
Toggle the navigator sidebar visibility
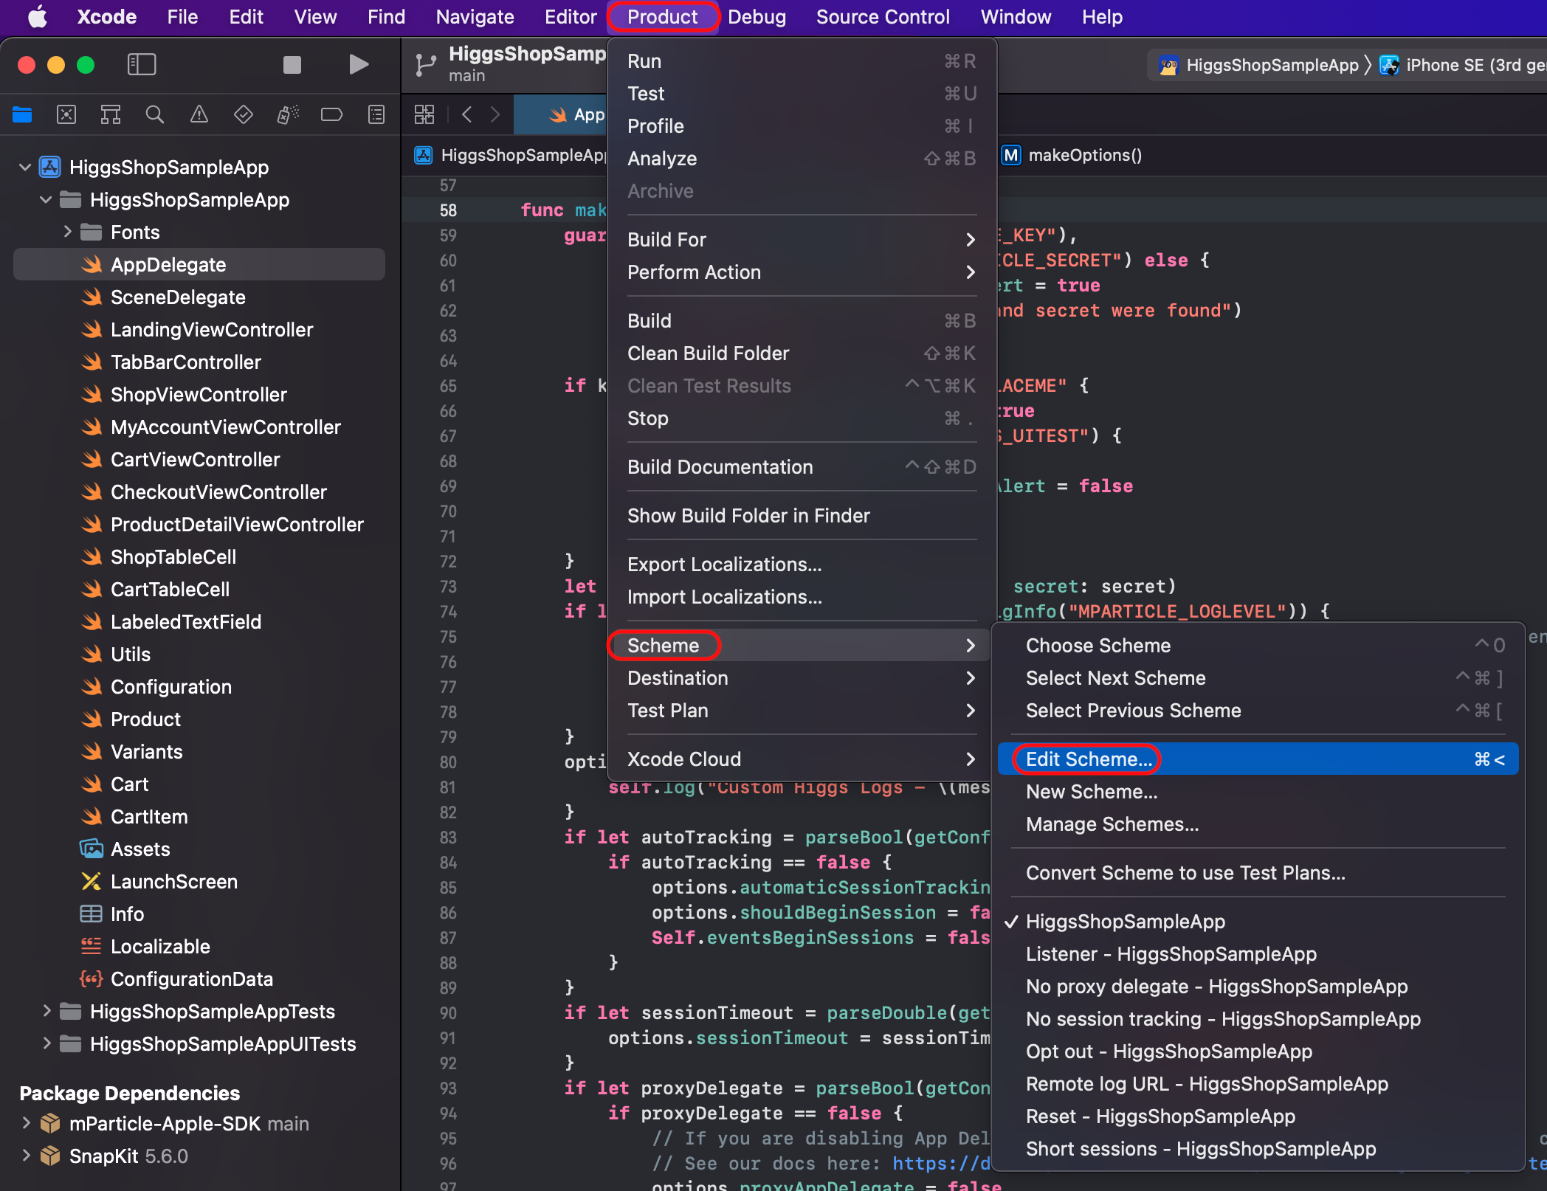(x=142, y=65)
